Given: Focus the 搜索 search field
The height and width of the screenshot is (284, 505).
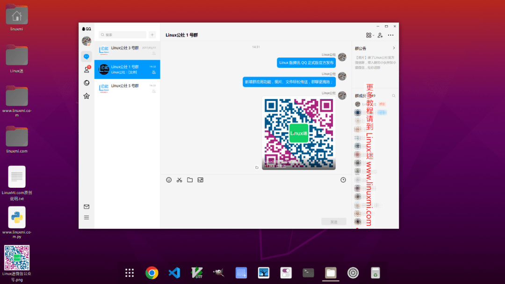Looking at the screenshot, I should click(x=123, y=35).
